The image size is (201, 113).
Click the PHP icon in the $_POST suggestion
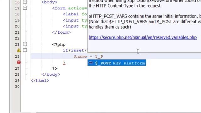(91, 63)
